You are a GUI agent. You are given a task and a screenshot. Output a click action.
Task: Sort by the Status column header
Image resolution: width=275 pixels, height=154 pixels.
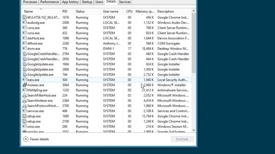coord(88,12)
